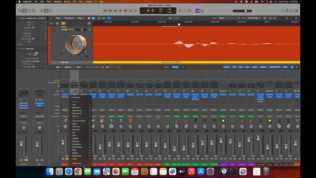Open Compressor submenu in plug-in menu
Image resolution: width=316 pixels, height=178 pixels.
(x=80, y=111)
